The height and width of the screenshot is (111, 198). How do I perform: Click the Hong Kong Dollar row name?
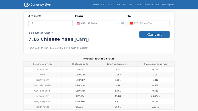pyautogui.click(x=42, y=101)
